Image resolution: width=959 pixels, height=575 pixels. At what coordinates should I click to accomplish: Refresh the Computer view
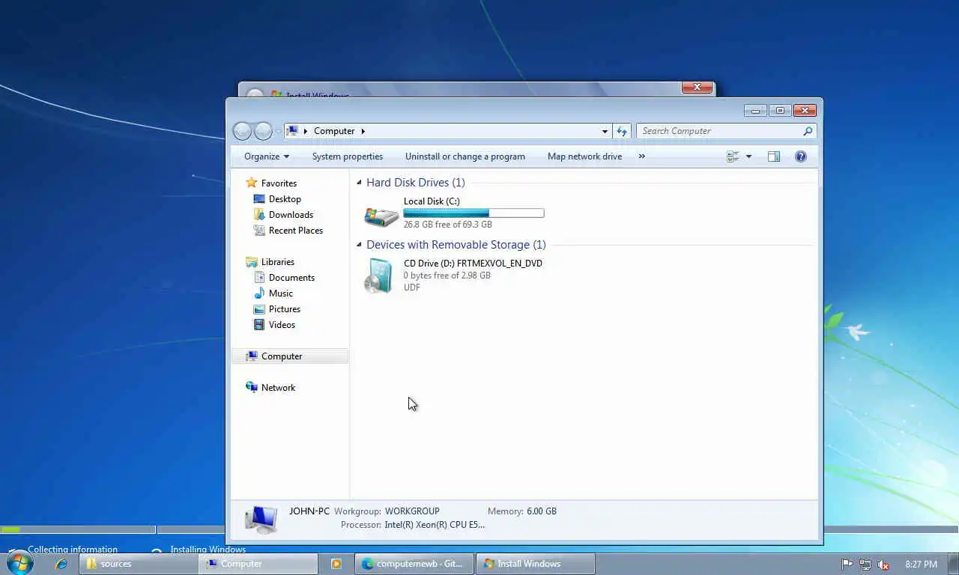click(x=622, y=131)
